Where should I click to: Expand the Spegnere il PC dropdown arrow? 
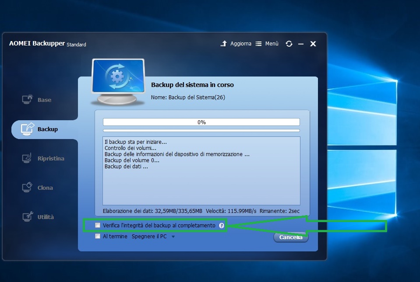[173, 237]
